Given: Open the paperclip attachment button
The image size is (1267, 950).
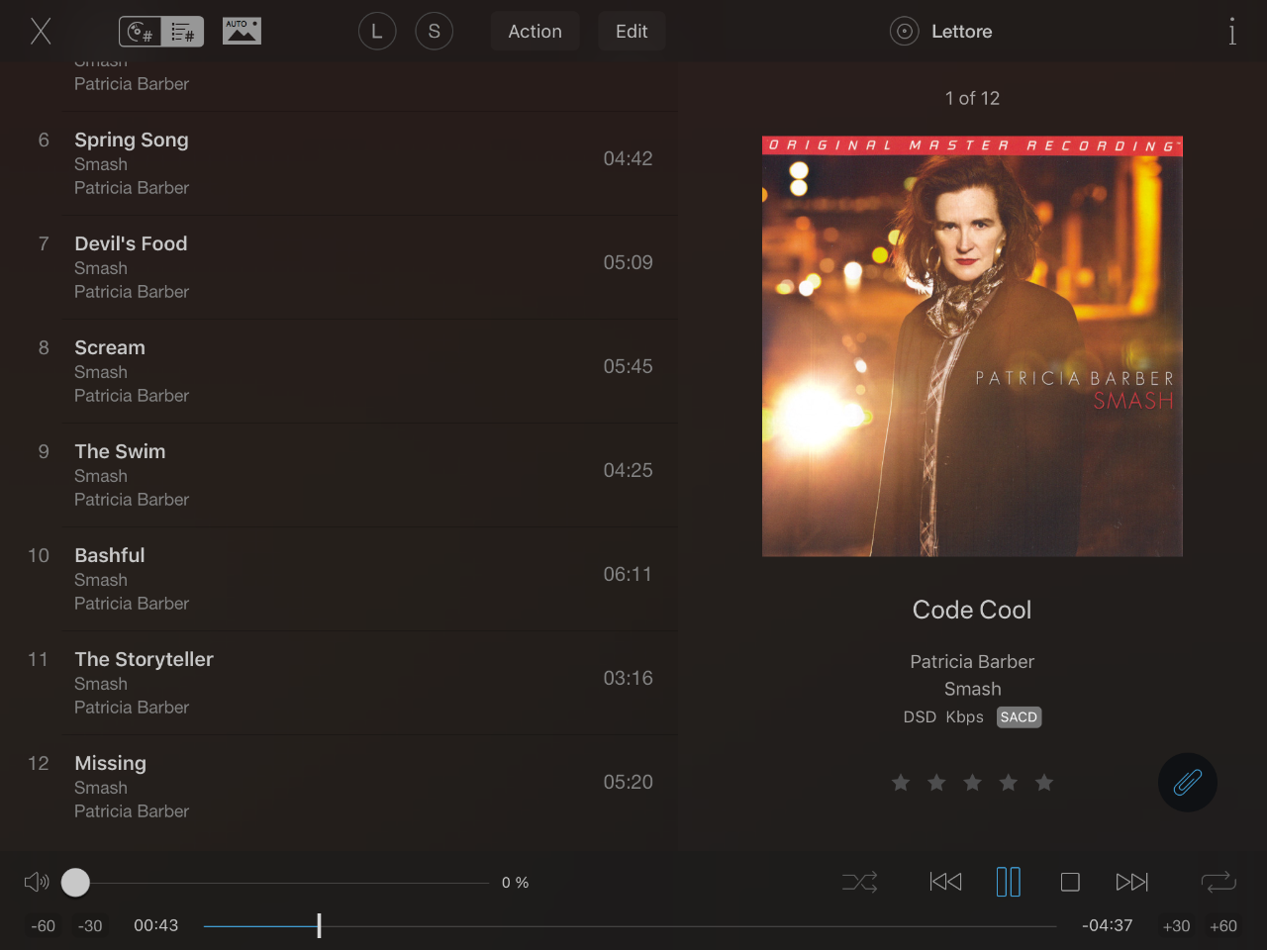Looking at the screenshot, I should click(1187, 783).
